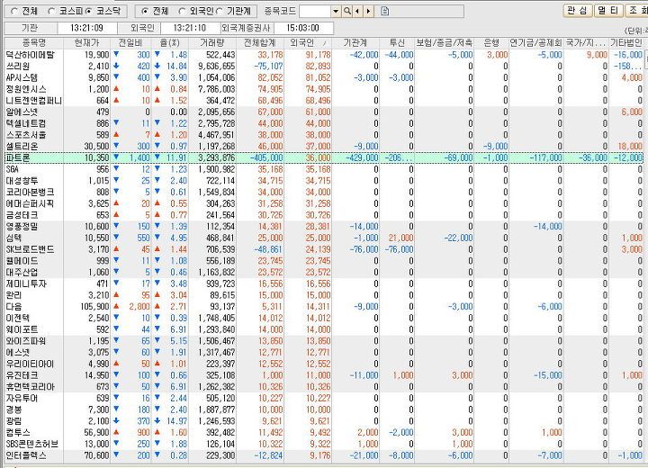Select the 대성창투 stock row

point(324,181)
